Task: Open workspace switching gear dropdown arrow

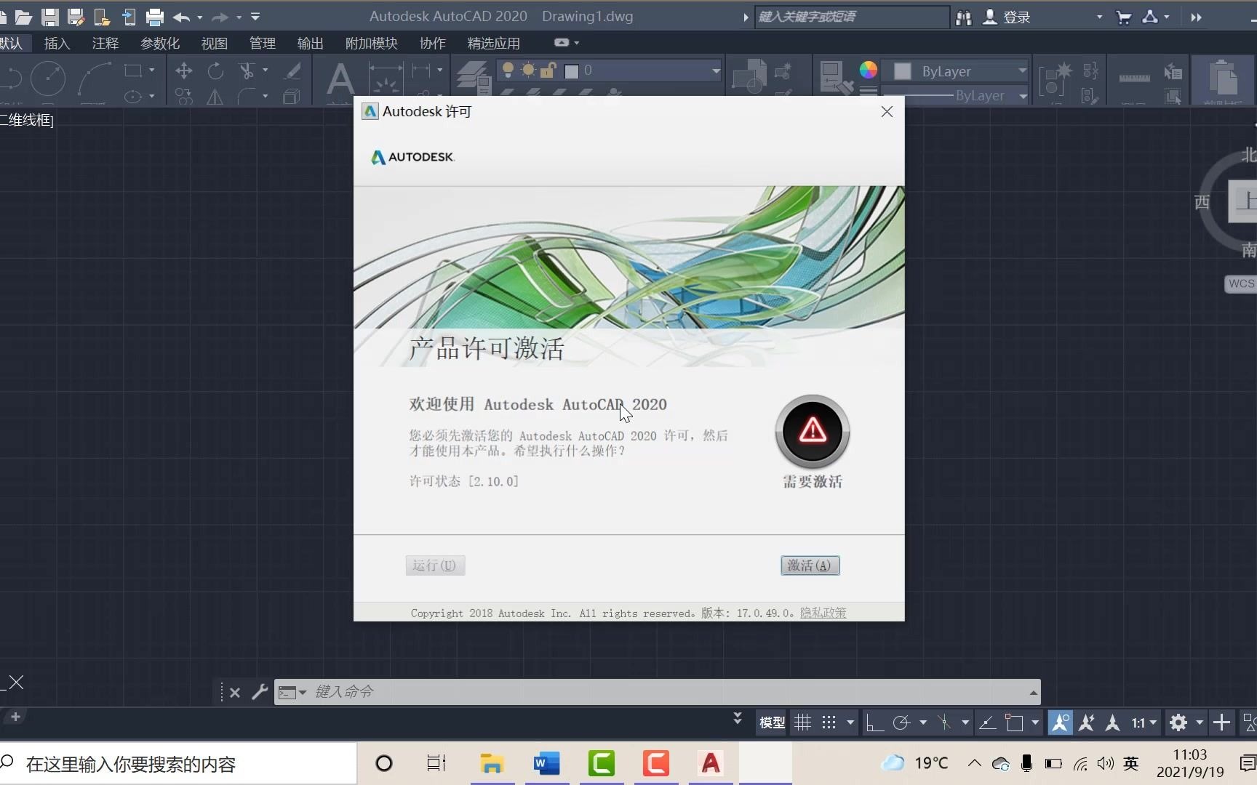Action: tap(1199, 722)
